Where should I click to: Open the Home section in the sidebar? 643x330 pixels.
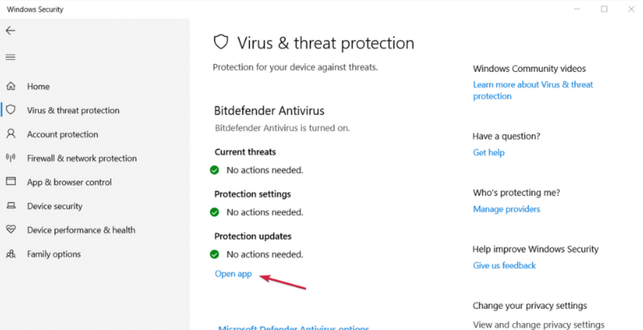pos(38,86)
